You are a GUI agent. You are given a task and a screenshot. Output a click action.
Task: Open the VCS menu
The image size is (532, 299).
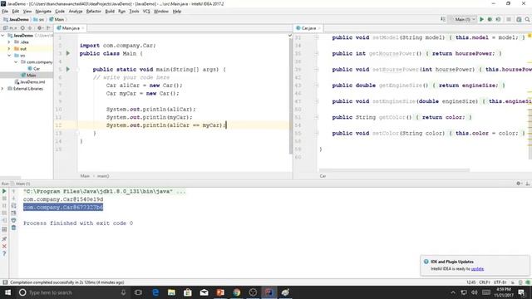click(x=146, y=11)
